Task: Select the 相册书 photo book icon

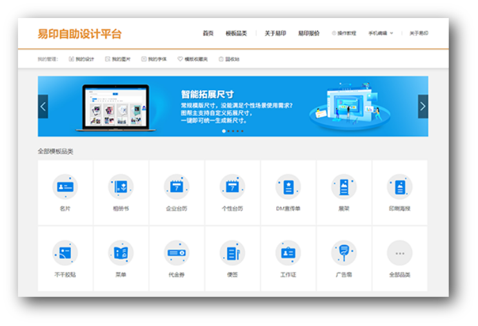Action: 121,187
